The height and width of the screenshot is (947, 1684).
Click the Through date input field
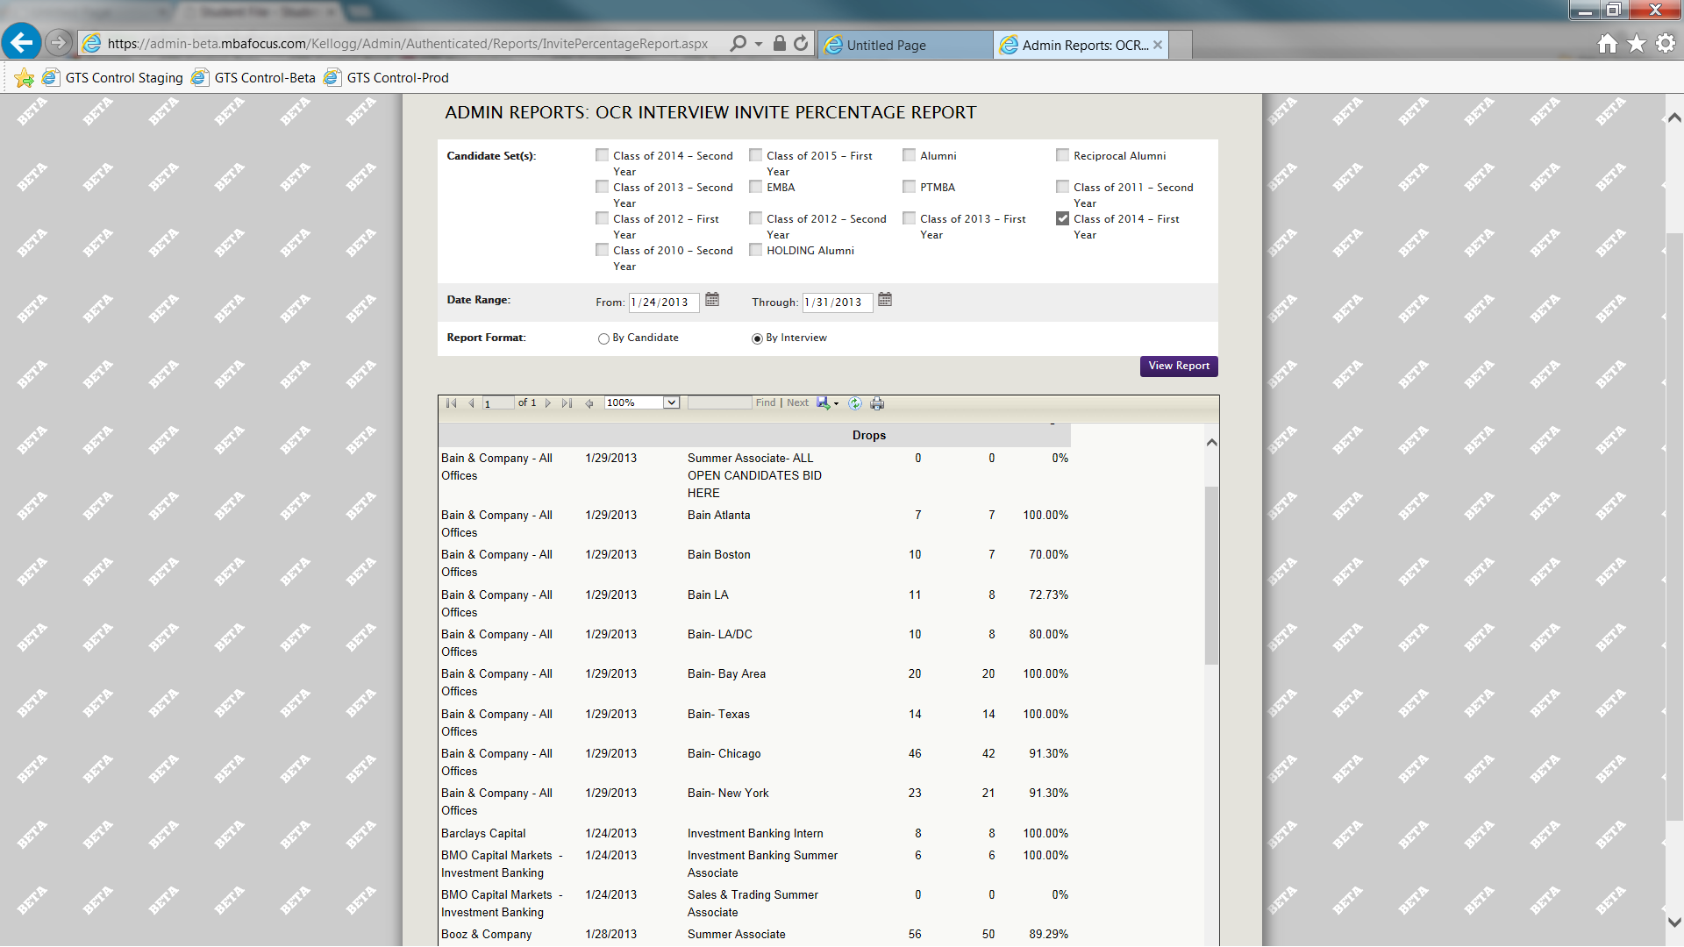pos(838,303)
